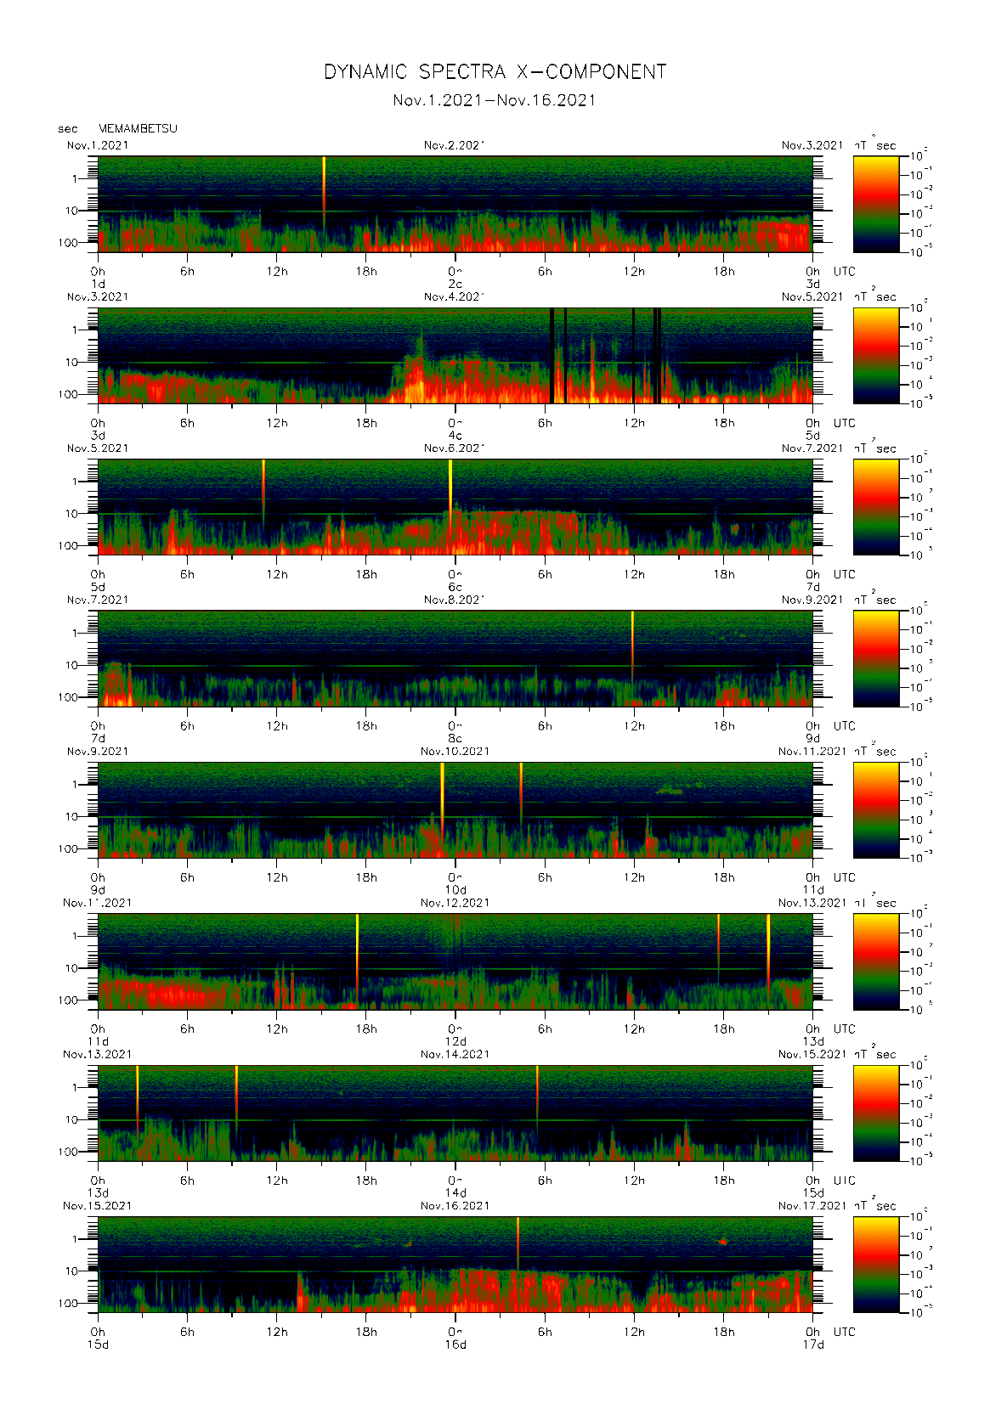
Task: Click the widest black gap in second spectrogram
Action: 552,355
